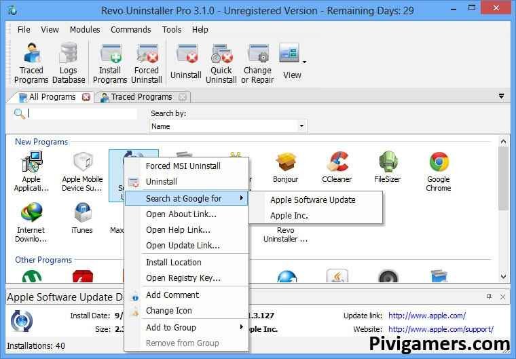Open the Modules menu
The height and width of the screenshot is (359, 516).
pos(85,29)
